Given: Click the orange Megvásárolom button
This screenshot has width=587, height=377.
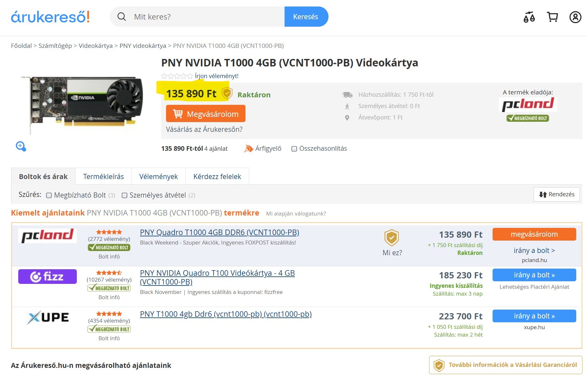Looking at the screenshot, I should tap(206, 114).
